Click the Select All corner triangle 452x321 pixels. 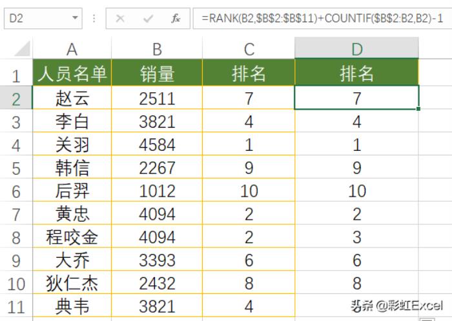click(22, 49)
